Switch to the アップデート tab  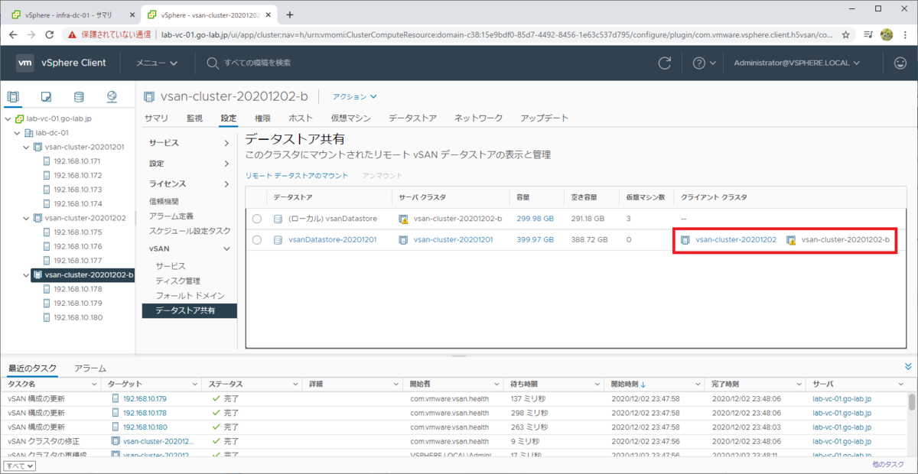point(545,118)
